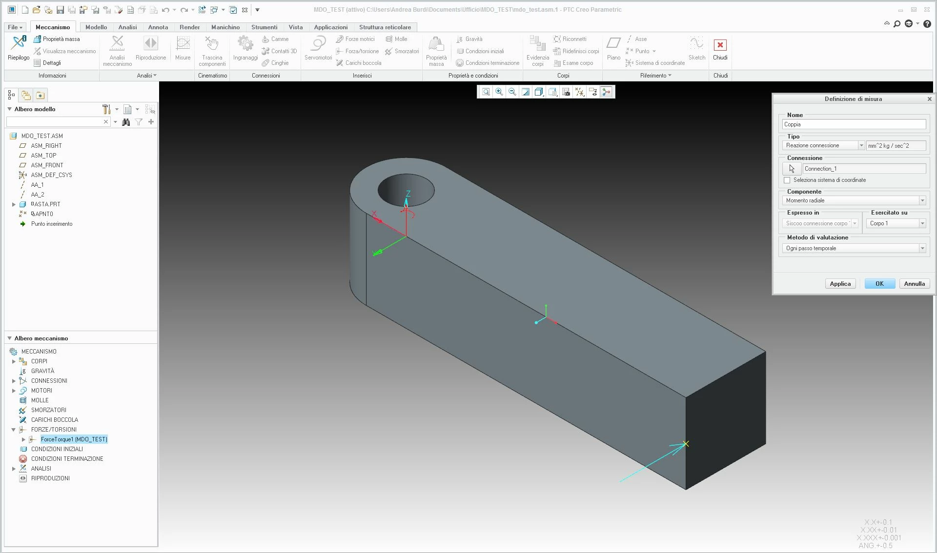Open the Metodo di valutazione dropdown

pos(922,249)
